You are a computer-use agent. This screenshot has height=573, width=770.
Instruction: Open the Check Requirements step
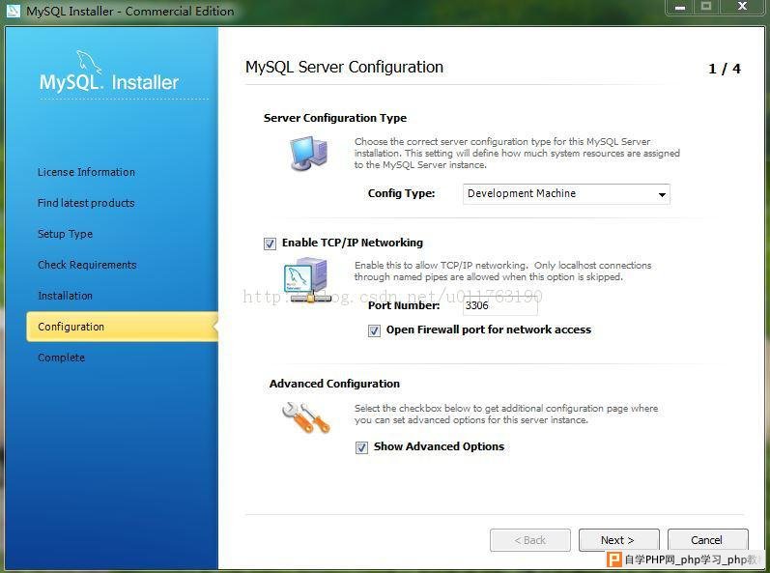(87, 265)
